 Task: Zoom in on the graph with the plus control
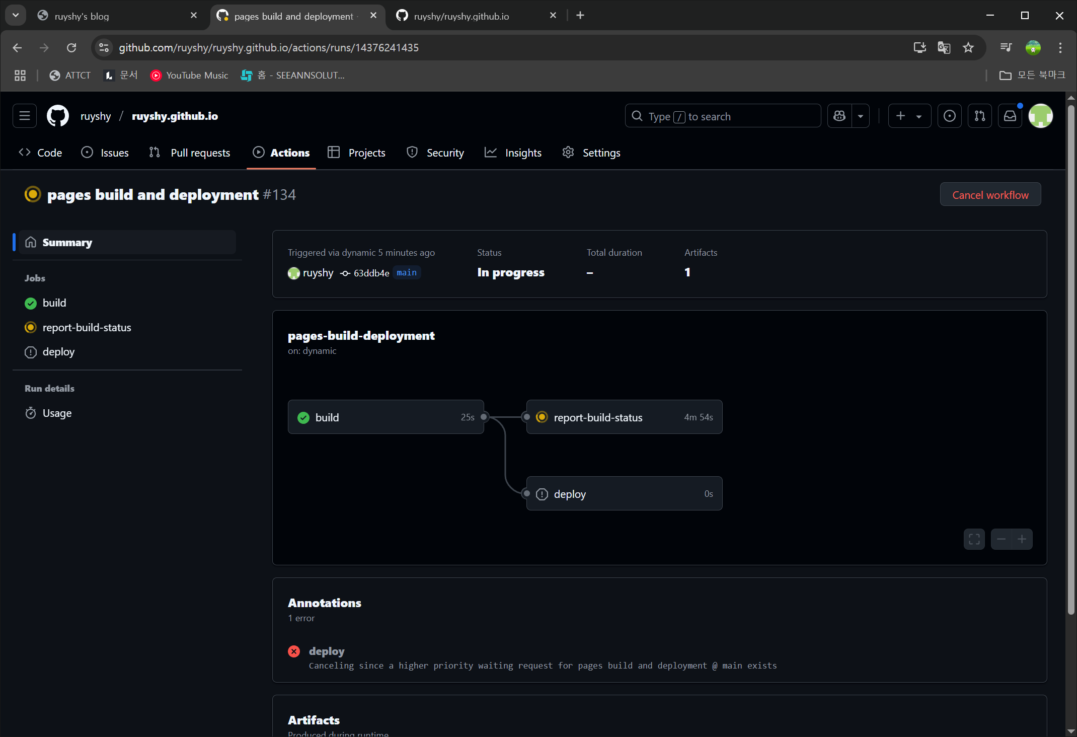[x=1022, y=539]
